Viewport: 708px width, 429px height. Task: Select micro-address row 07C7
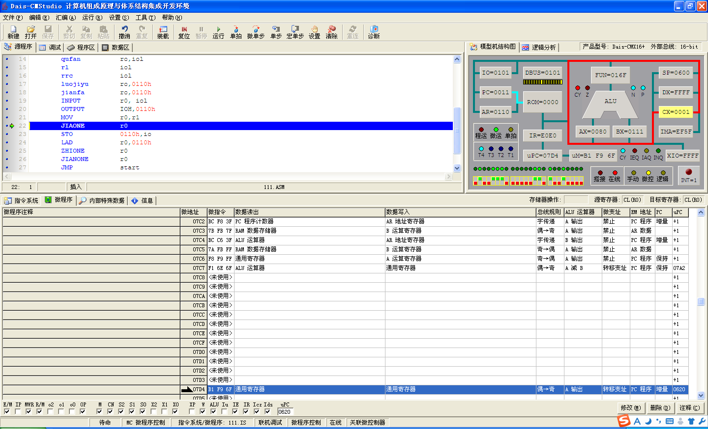pos(345,268)
